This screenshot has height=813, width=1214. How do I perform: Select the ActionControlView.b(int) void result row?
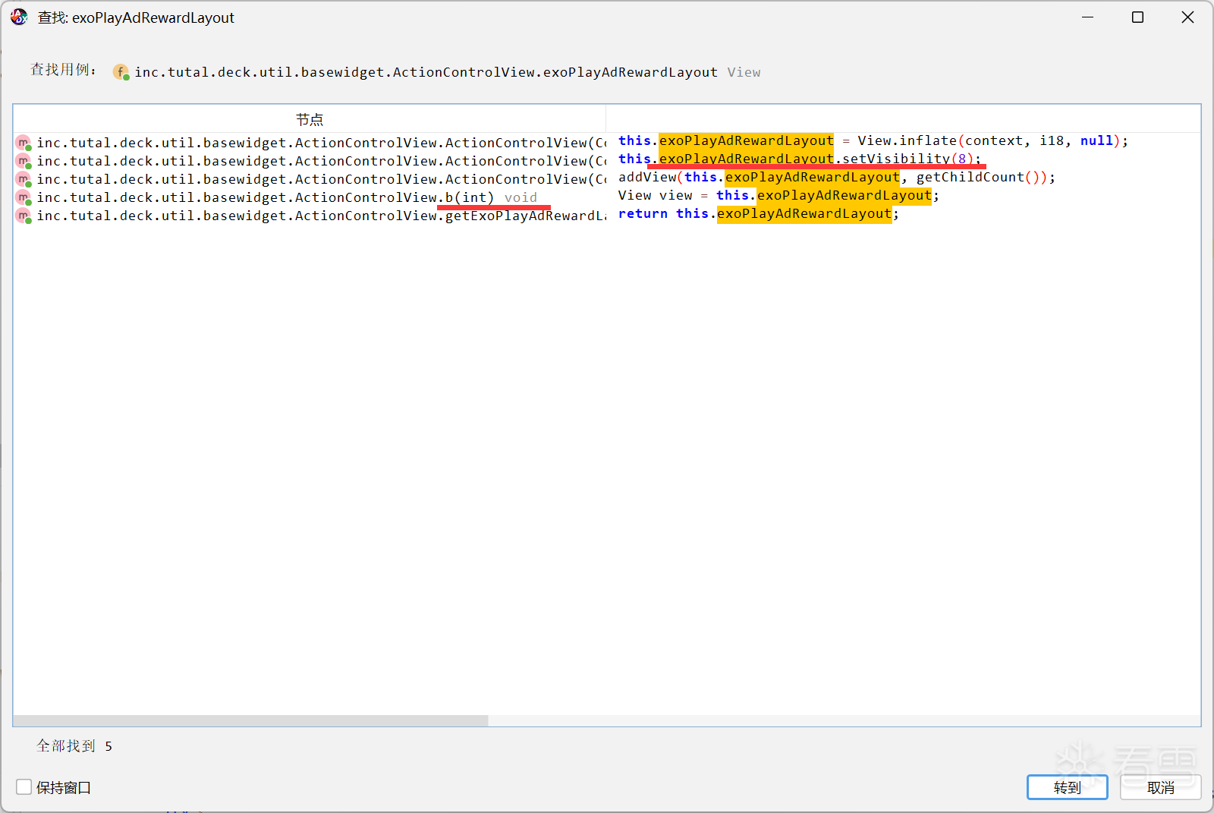(310, 197)
